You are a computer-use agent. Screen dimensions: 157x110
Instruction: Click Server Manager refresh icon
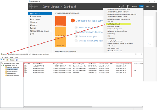coord(122,7)
